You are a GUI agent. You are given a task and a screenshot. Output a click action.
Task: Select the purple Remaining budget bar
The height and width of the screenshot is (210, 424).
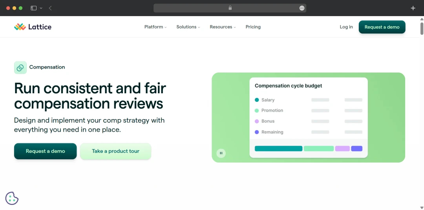coord(356,148)
